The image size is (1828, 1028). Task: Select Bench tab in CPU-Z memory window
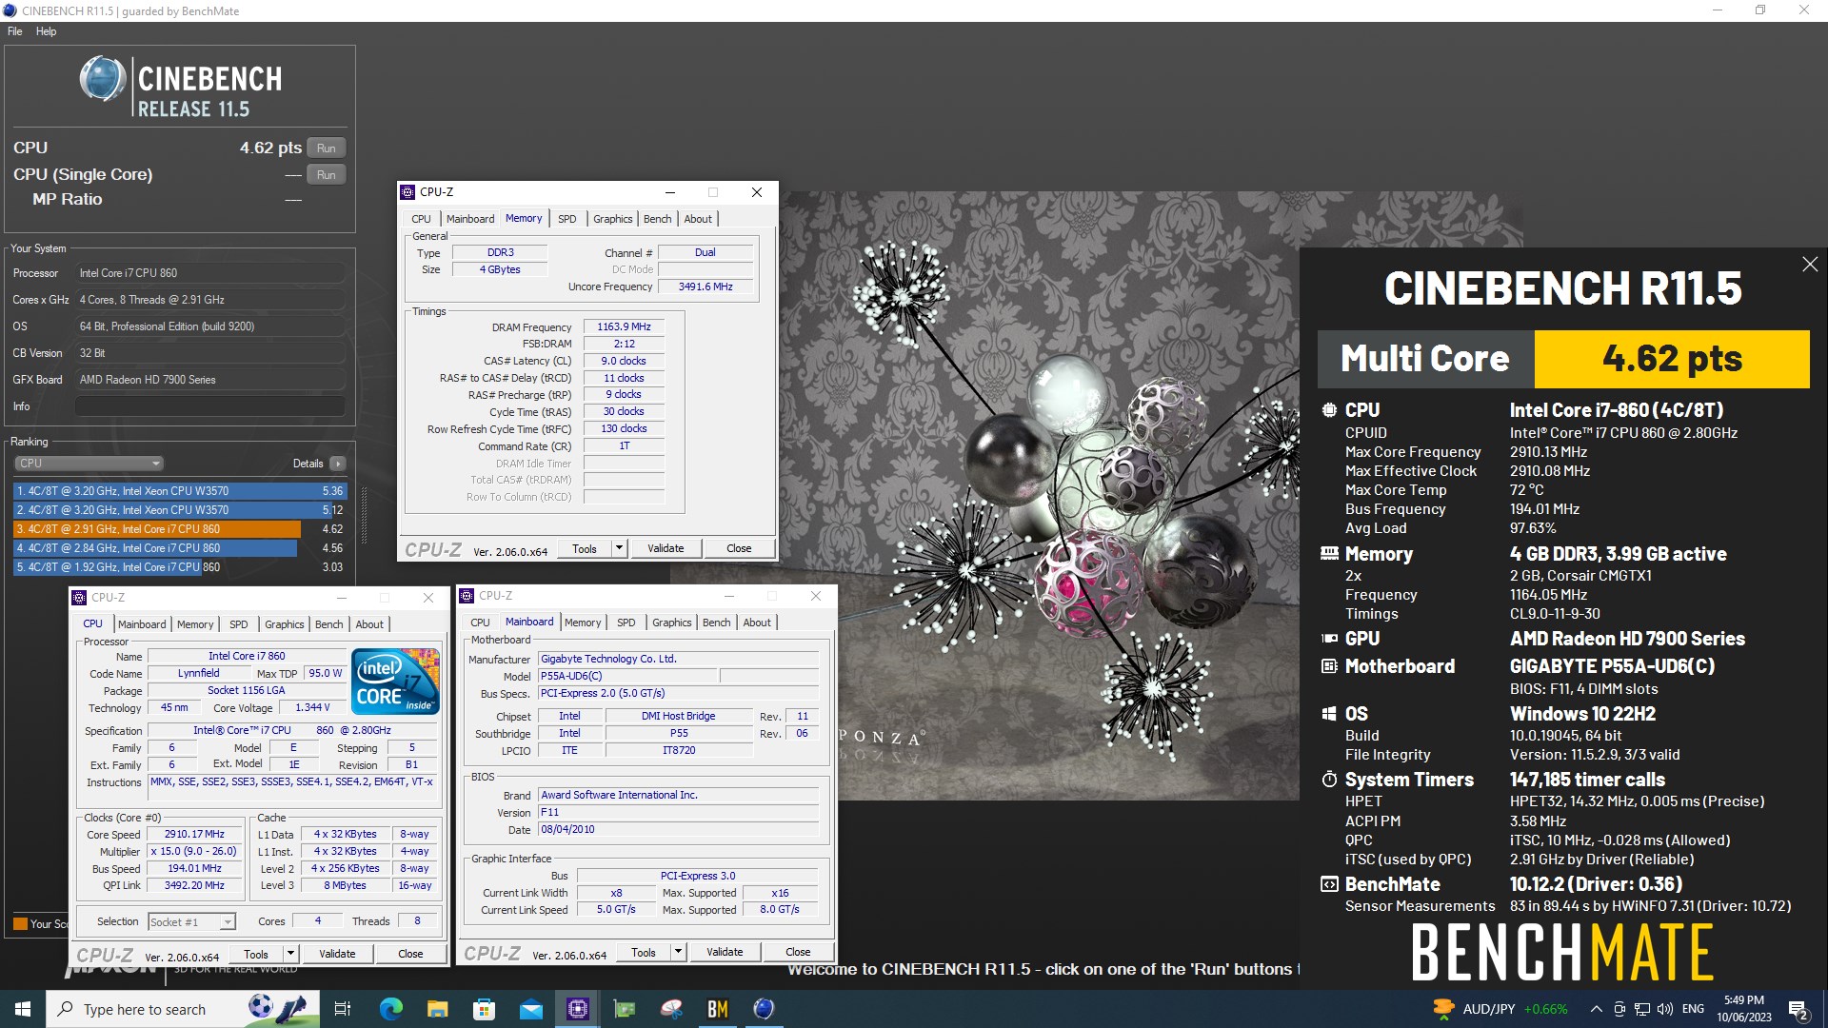pos(657,219)
